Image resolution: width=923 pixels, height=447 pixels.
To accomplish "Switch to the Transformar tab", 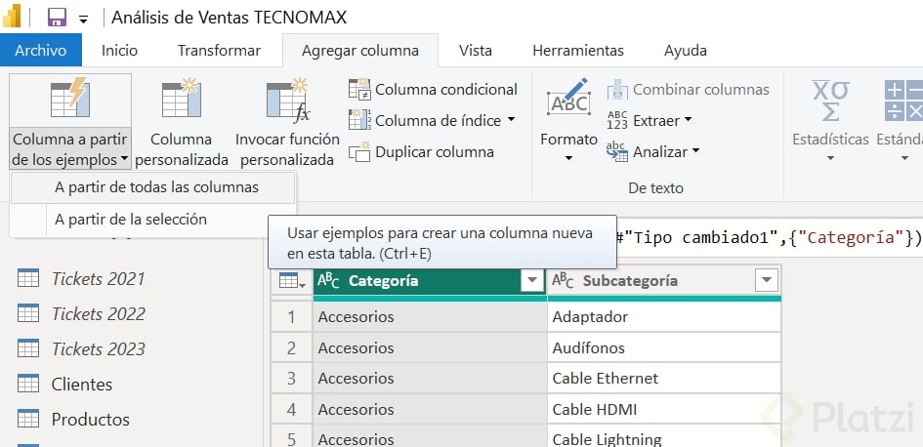I will (x=219, y=51).
